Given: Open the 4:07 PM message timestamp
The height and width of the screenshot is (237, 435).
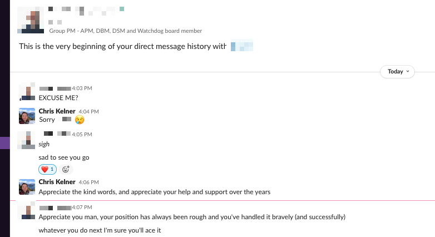Looking at the screenshot, I should 82,208.
